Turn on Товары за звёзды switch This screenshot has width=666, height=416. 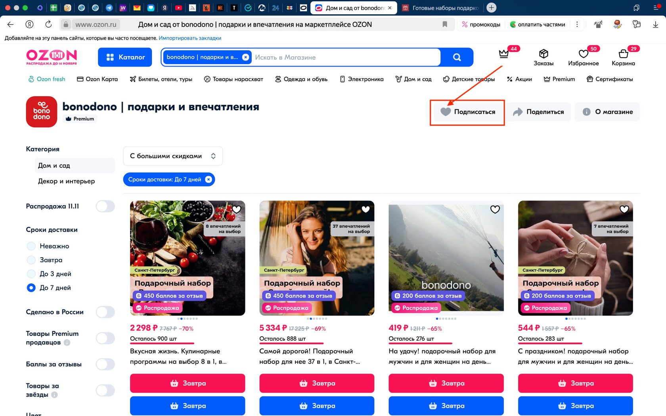[105, 390]
